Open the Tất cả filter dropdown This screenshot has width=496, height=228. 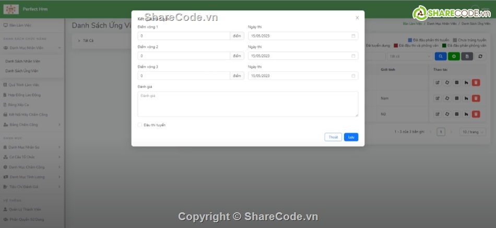[x=410, y=56]
